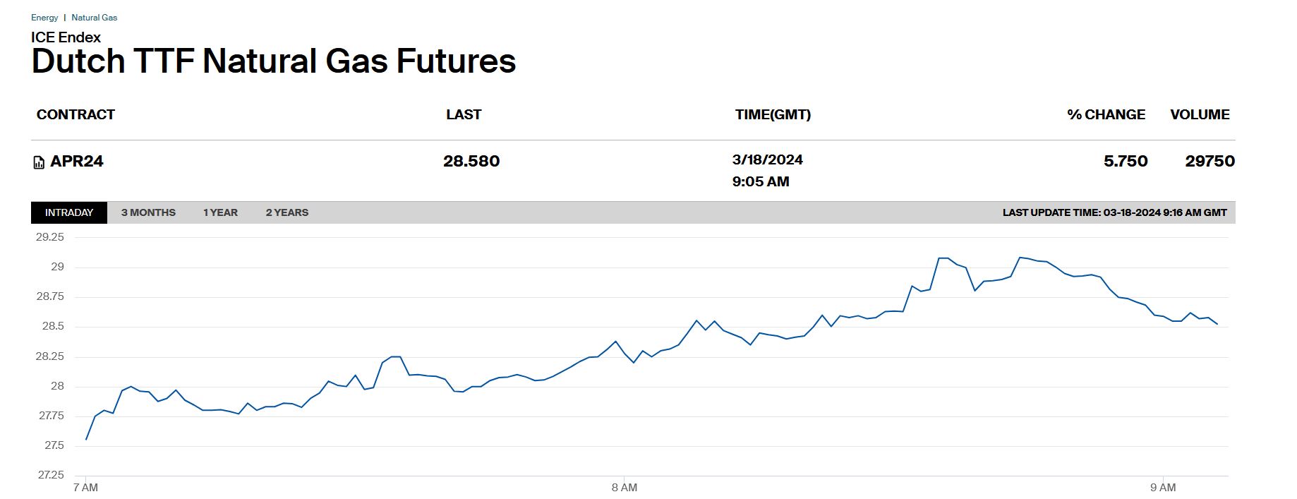Show the 2 YEARS chart range

click(x=287, y=212)
